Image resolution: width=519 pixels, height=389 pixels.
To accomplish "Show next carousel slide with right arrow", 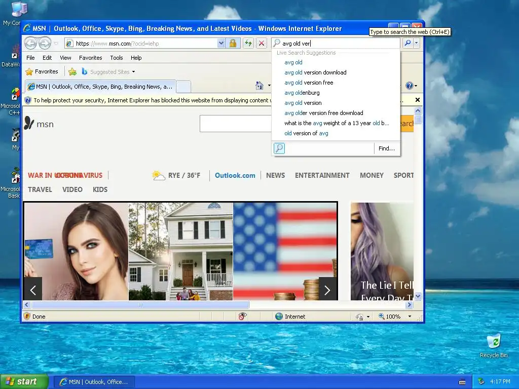I will tap(327, 290).
